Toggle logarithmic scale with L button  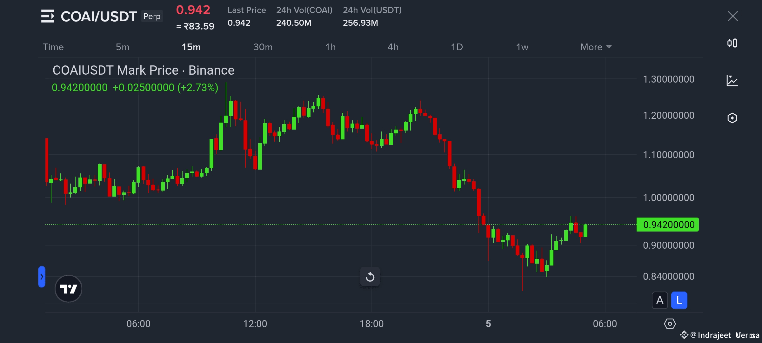tap(679, 300)
